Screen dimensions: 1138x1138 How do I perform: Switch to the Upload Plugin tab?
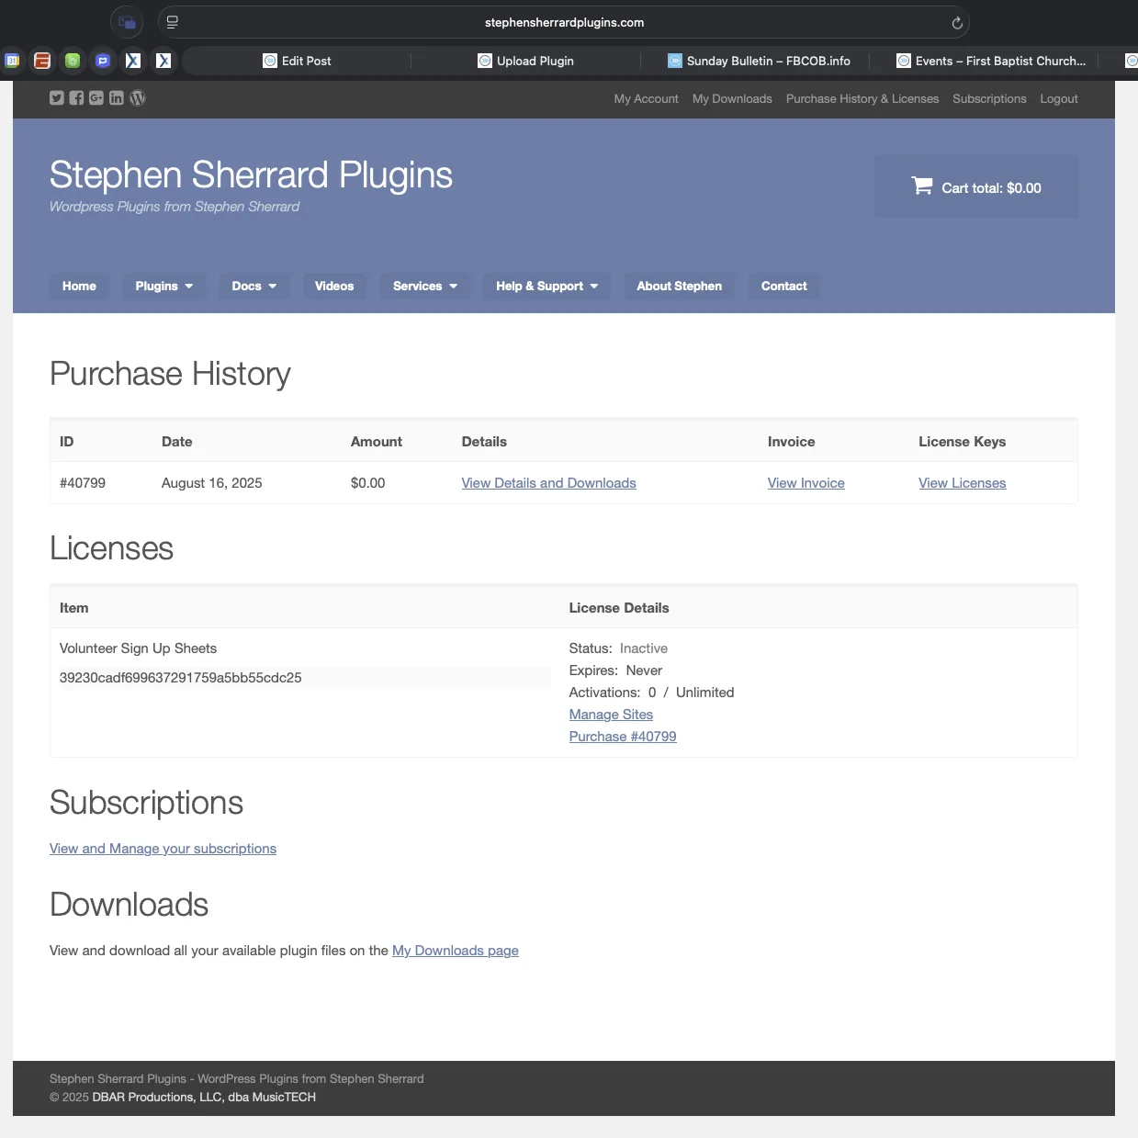[x=525, y=61]
